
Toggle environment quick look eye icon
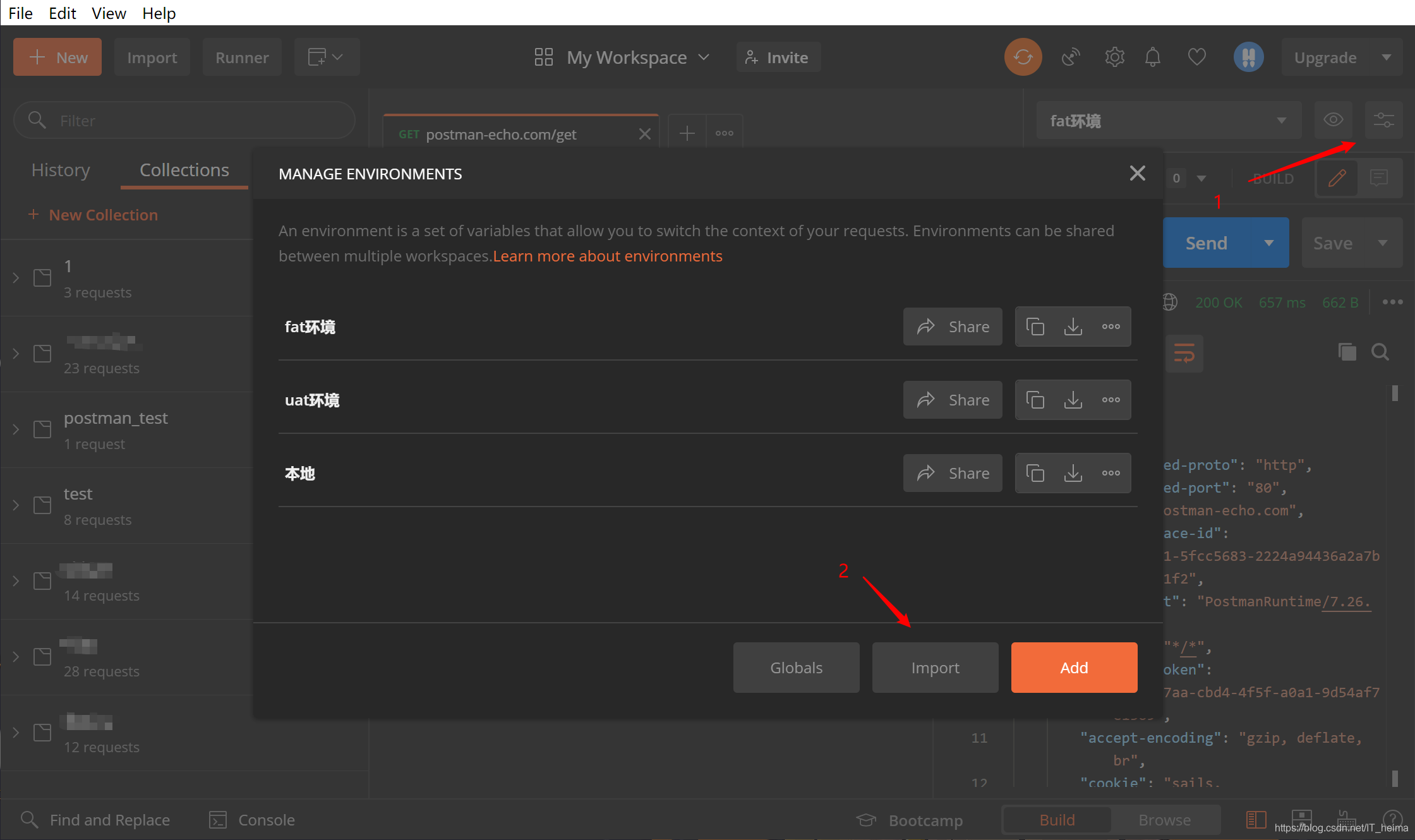tap(1333, 120)
